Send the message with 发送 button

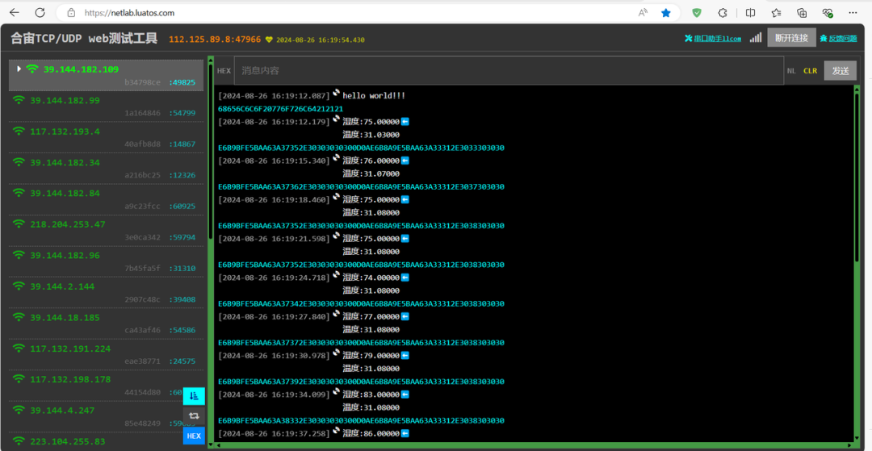click(x=841, y=70)
